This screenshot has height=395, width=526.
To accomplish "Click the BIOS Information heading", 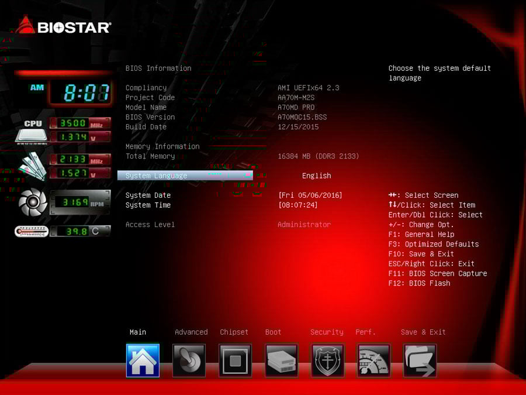I will click(x=158, y=68).
